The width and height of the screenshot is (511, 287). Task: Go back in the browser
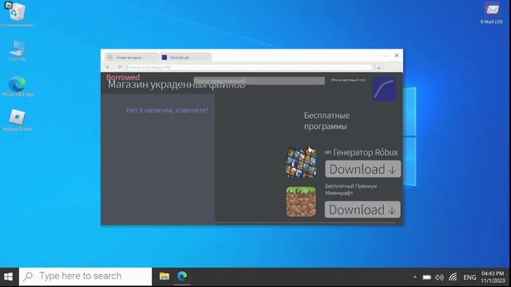[108, 67]
